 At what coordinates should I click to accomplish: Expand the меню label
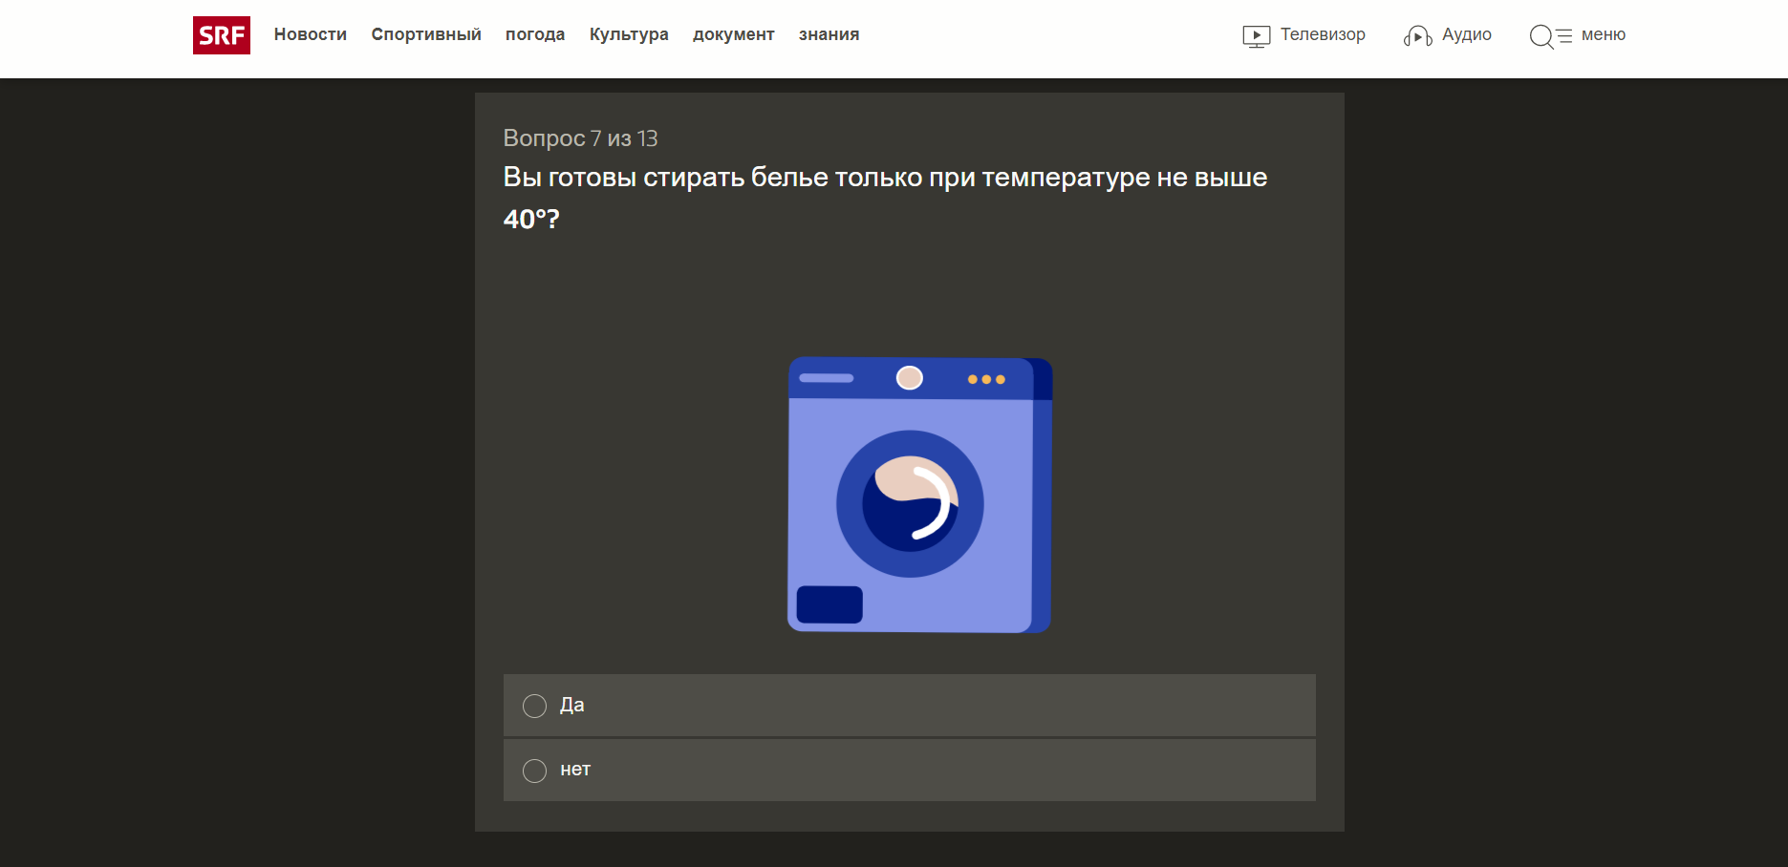[1603, 34]
